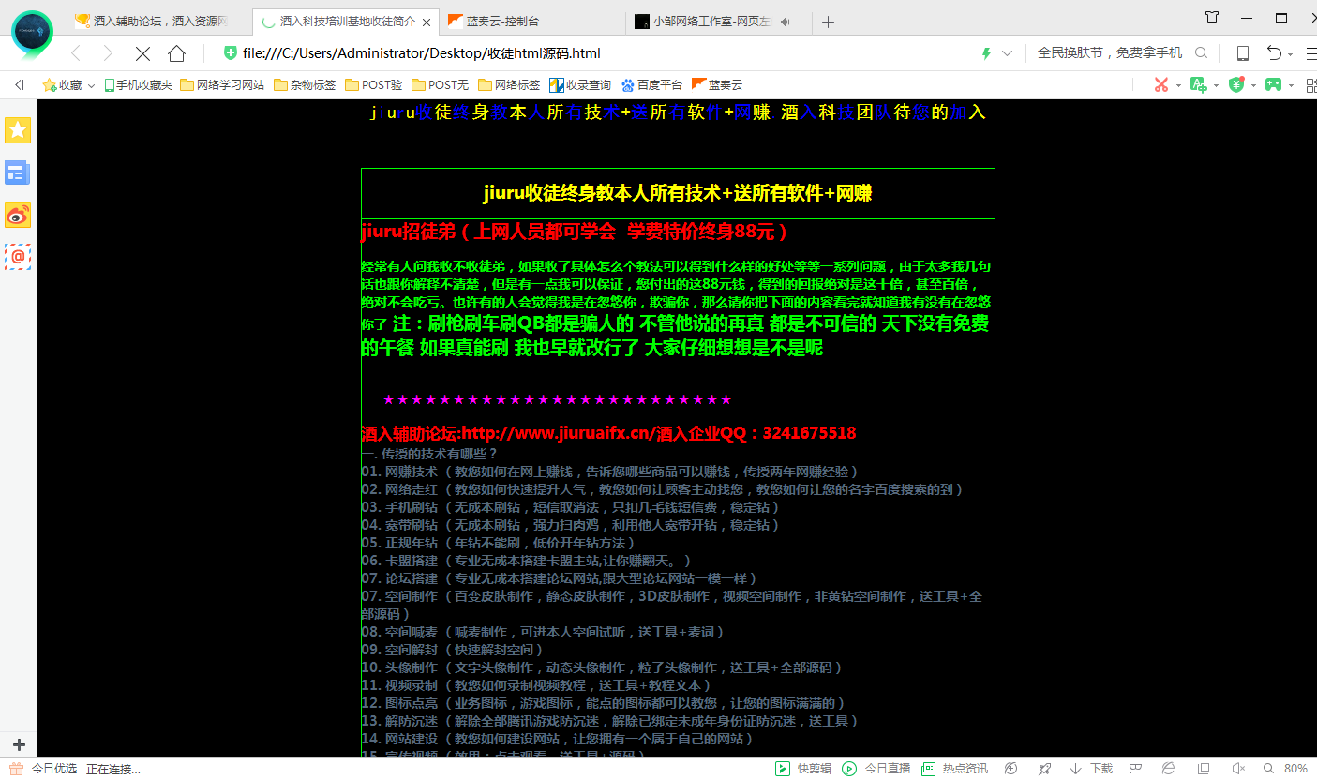The image size is (1317, 780).
Task: Expand the yuan coin extension dropdown arrow
Action: point(1253,85)
